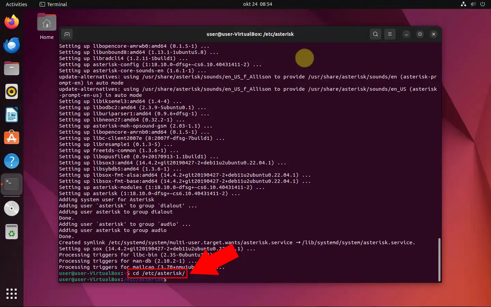Open the Thunderbird mail client

tap(12, 45)
